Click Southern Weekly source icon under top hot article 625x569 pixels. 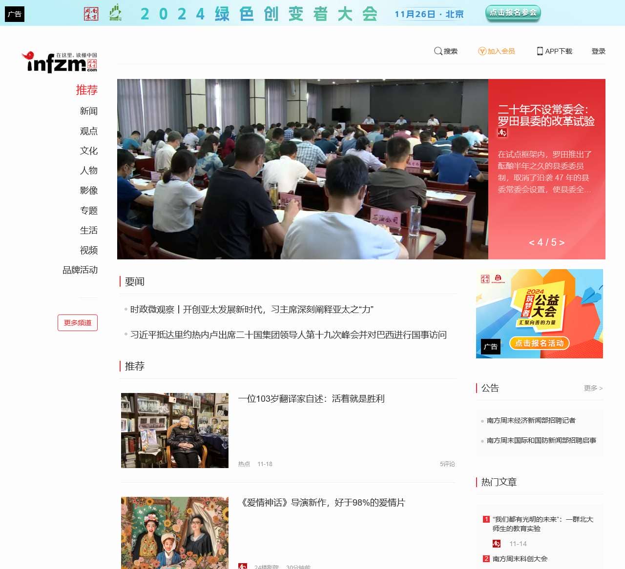pyautogui.click(x=497, y=544)
